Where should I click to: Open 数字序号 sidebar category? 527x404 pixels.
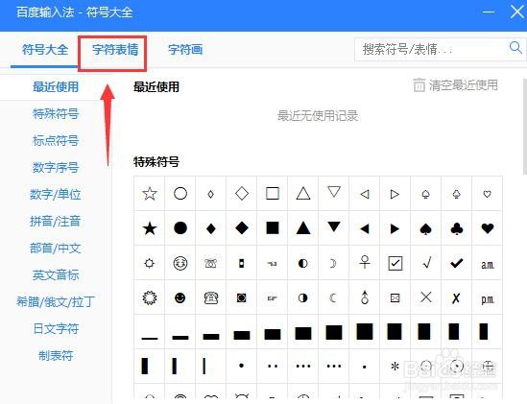click(x=56, y=167)
